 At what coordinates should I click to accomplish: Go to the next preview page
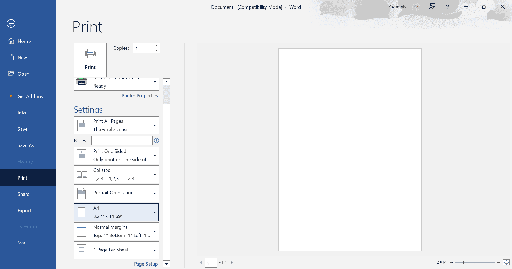[232, 263]
